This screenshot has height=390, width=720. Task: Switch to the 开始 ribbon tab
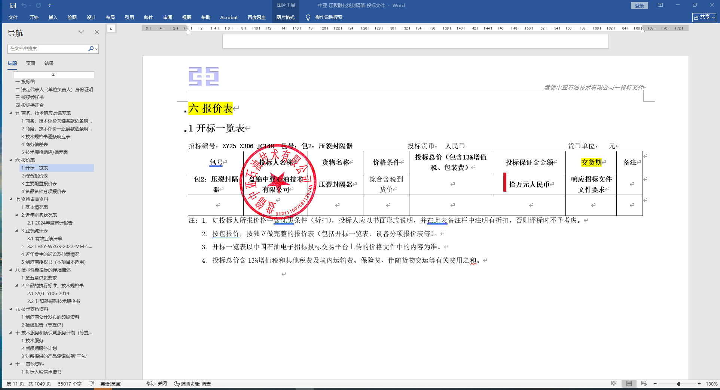34,17
